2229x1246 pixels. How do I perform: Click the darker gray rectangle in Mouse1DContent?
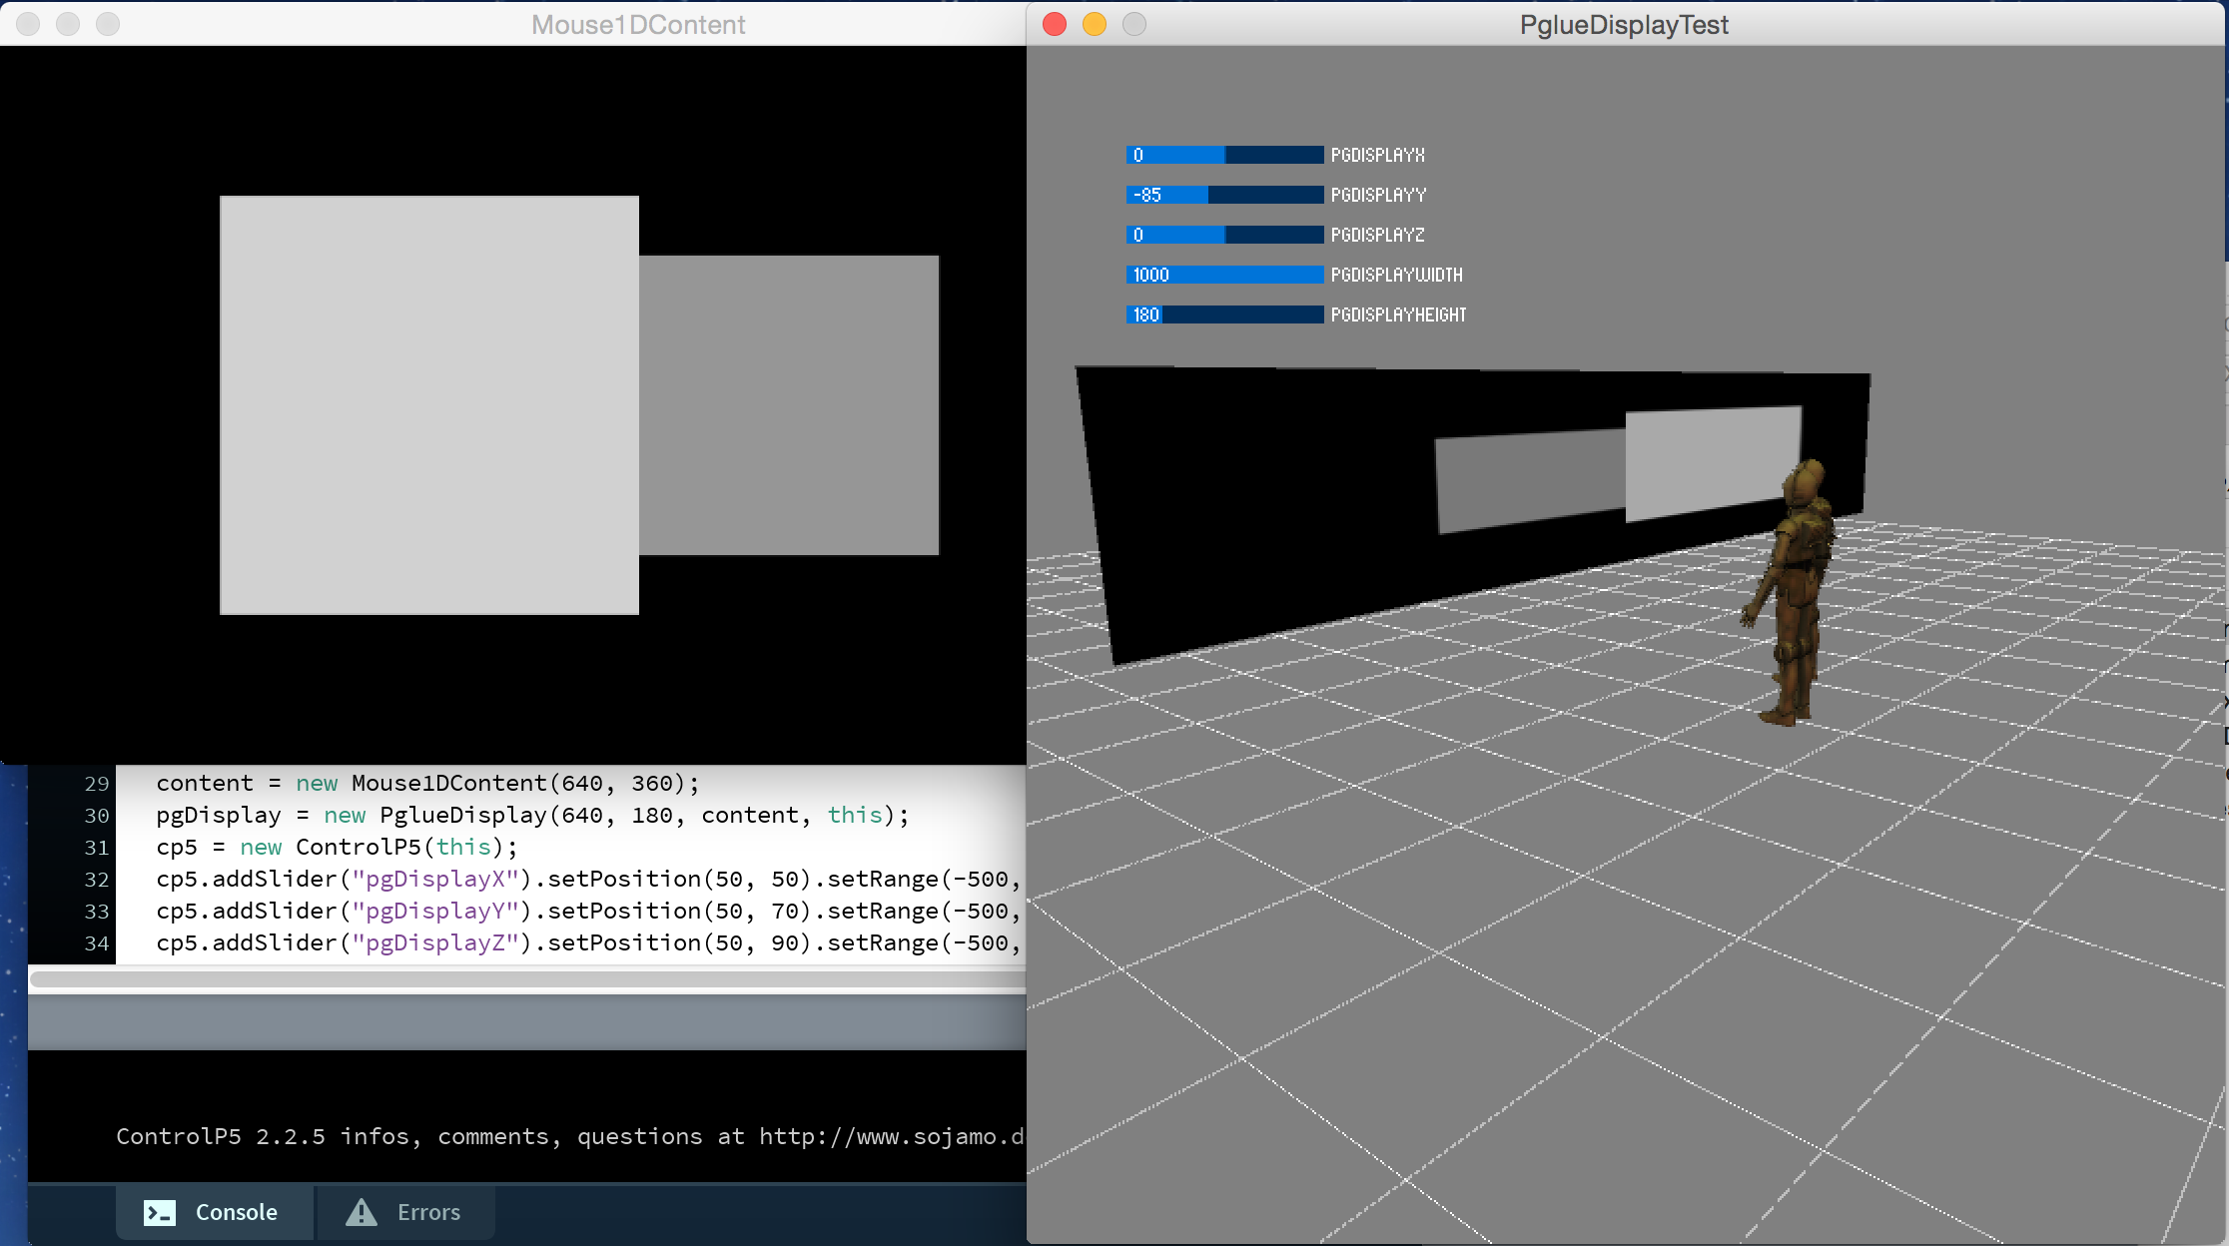click(789, 404)
